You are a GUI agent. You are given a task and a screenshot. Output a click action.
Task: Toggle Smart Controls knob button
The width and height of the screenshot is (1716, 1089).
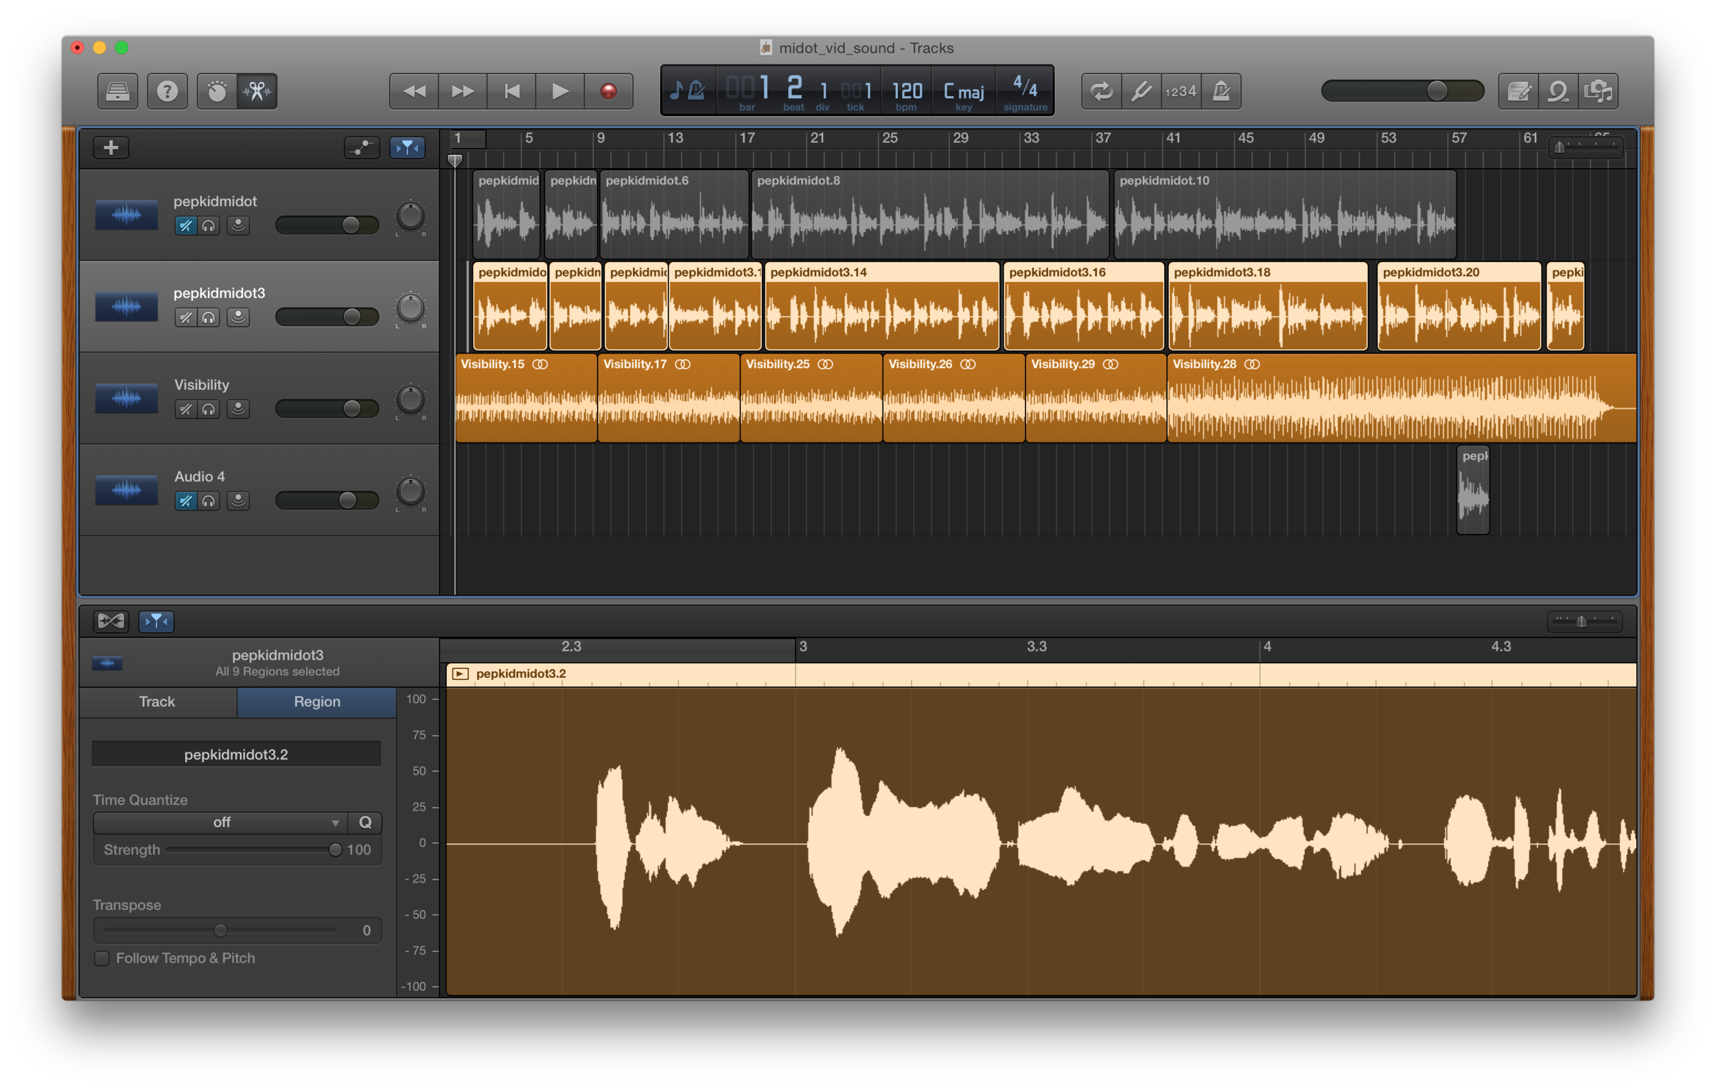coord(217,91)
